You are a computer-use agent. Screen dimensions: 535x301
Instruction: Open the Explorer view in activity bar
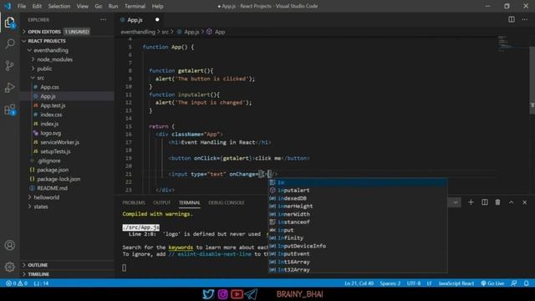tap(10, 23)
